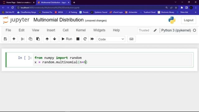The height and width of the screenshot is (112, 199).
Task: Open the Widgets menu
Action: pos(99,30)
